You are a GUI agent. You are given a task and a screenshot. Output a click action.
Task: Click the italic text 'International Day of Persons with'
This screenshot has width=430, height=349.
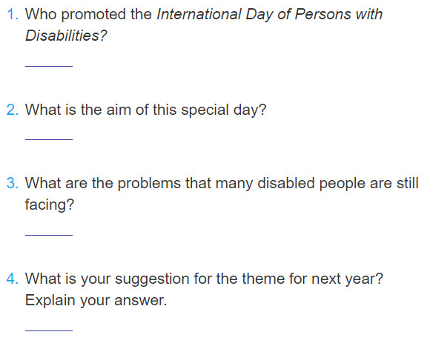click(x=270, y=14)
